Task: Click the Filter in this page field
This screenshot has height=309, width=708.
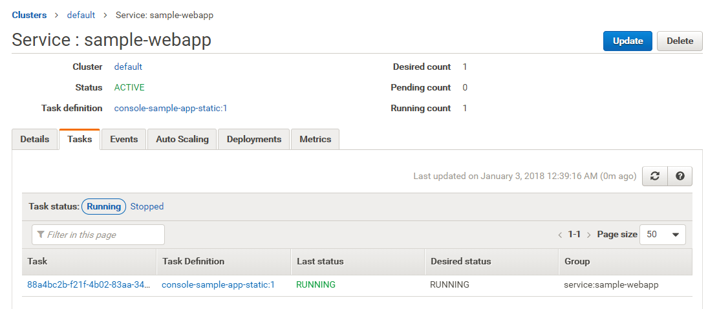Action: [98, 235]
